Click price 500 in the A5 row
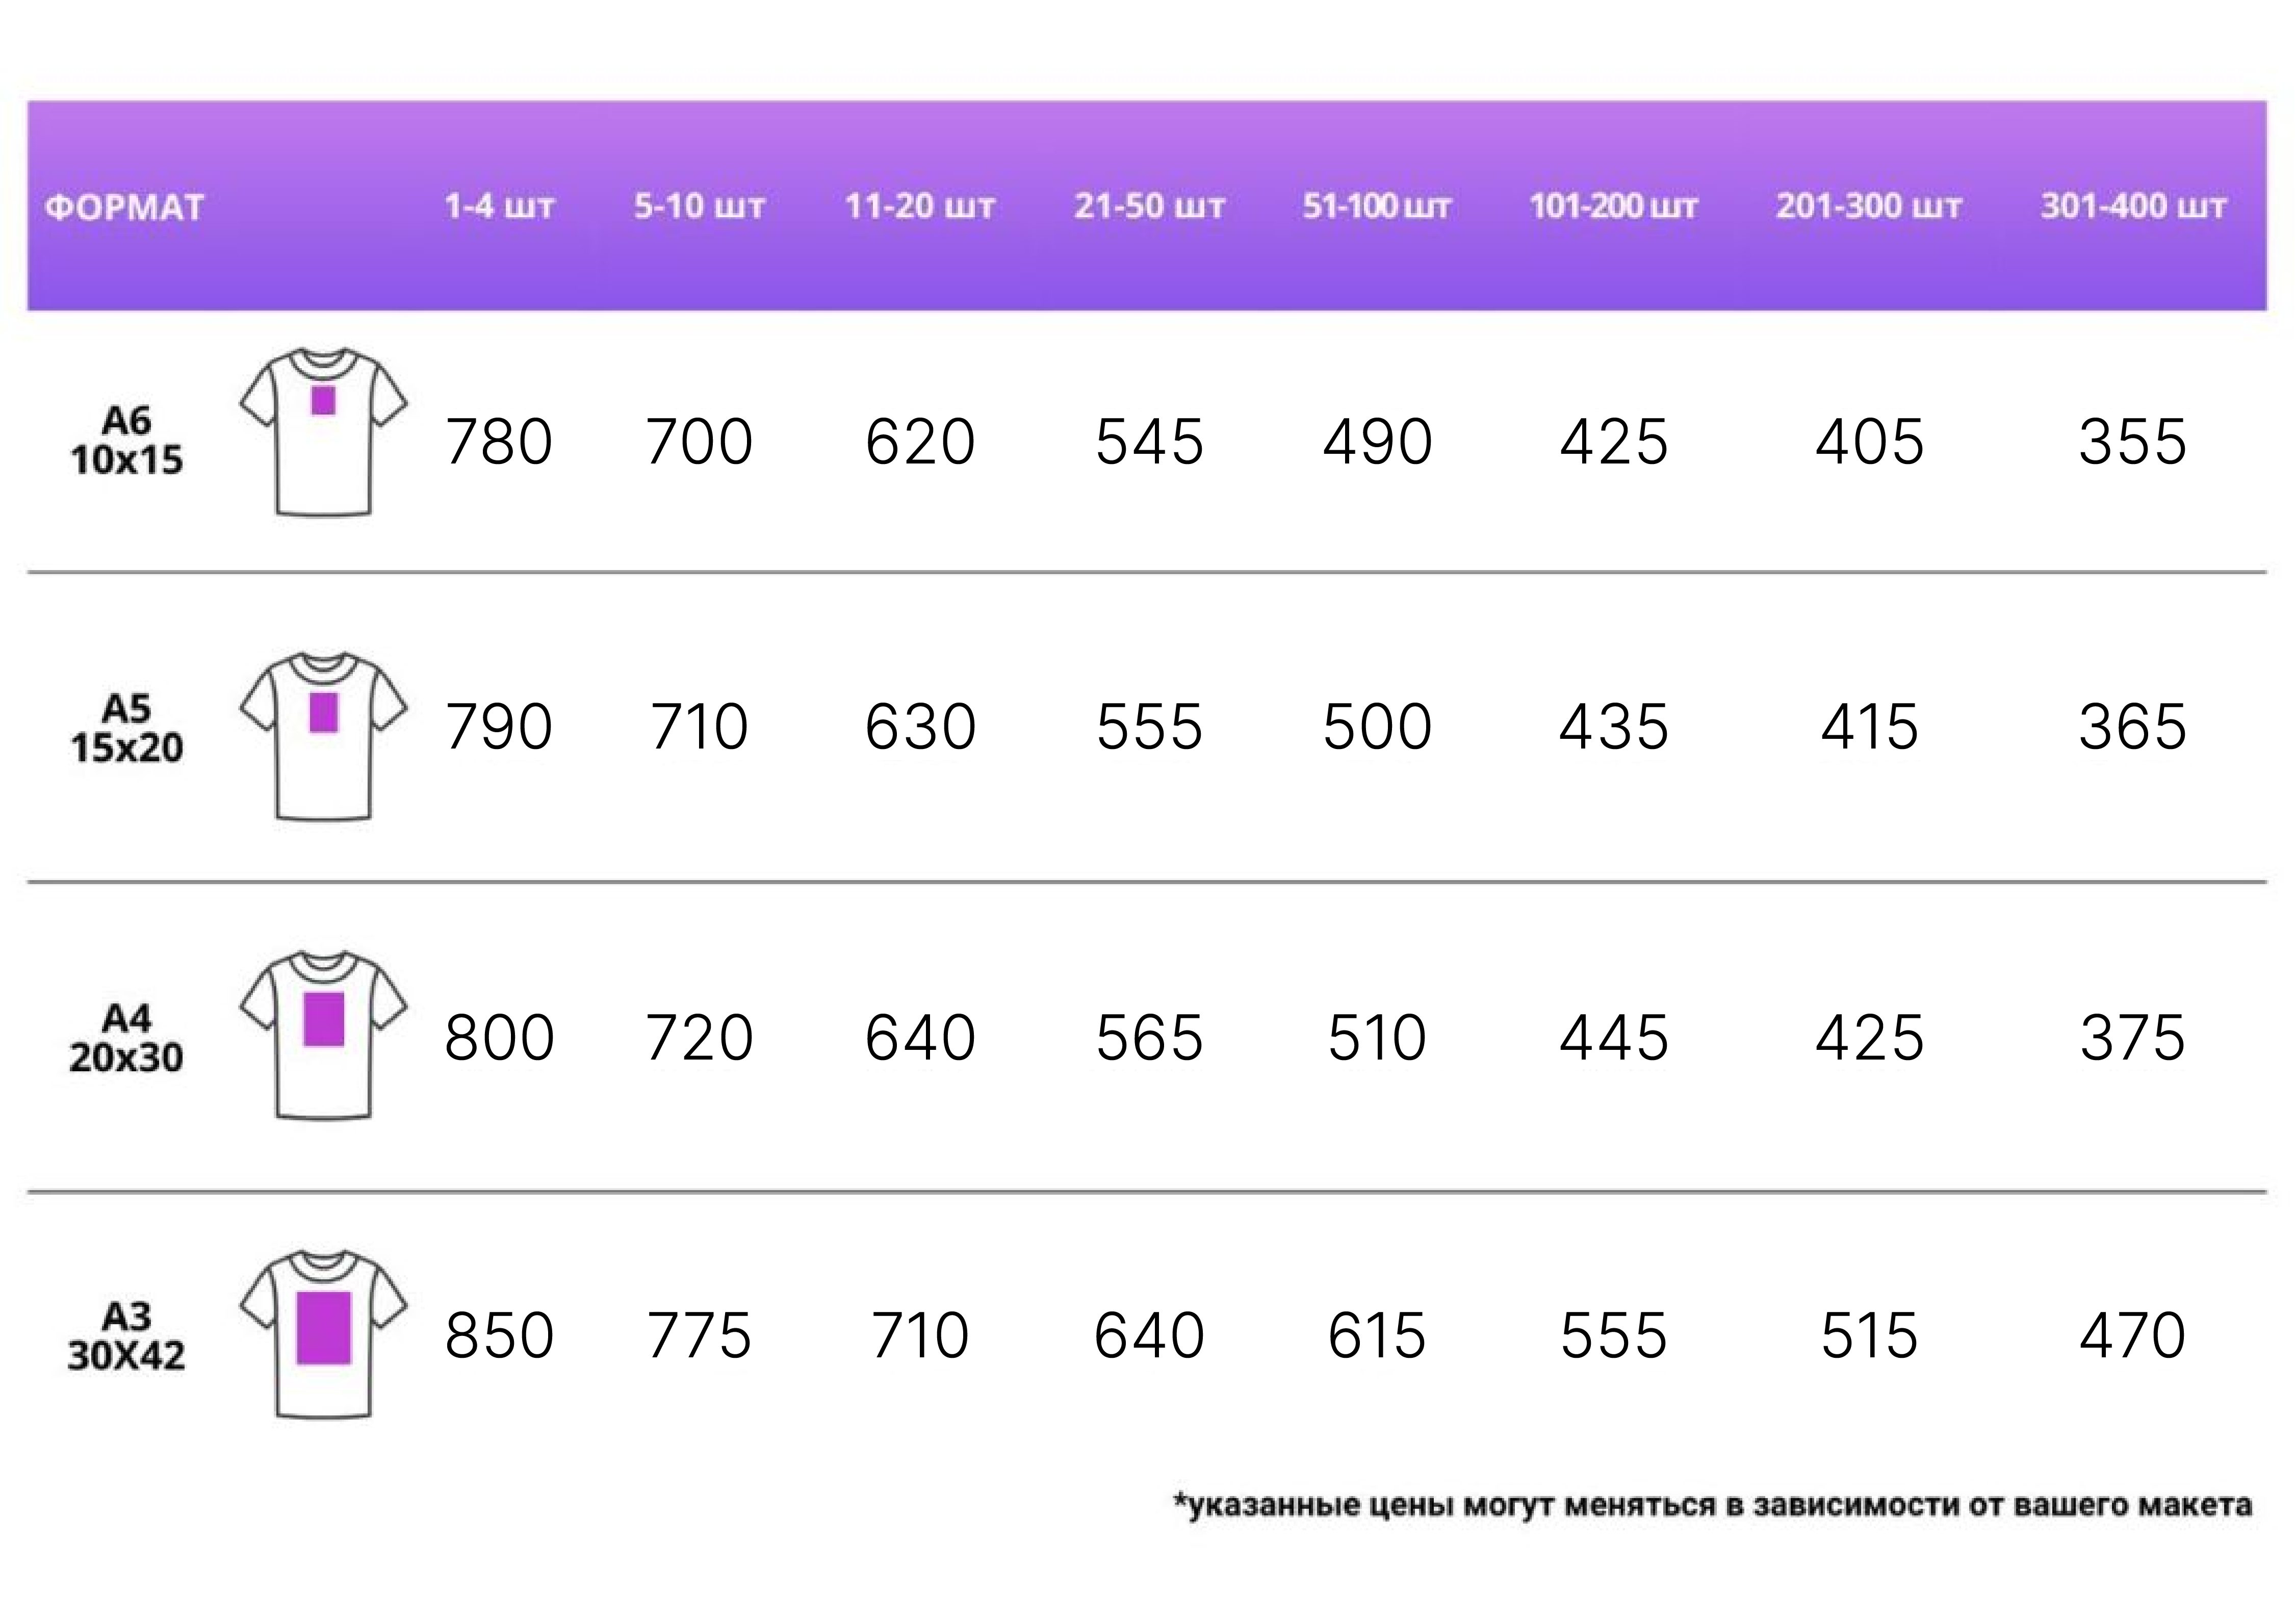This screenshot has width=2295, height=1624. tap(1377, 727)
